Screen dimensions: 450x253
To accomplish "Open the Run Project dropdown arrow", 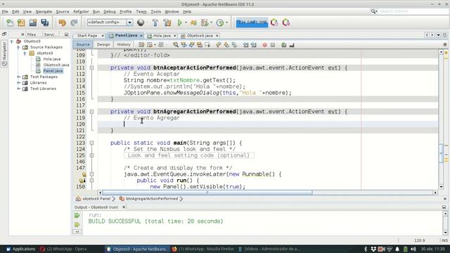I will [186, 22].
